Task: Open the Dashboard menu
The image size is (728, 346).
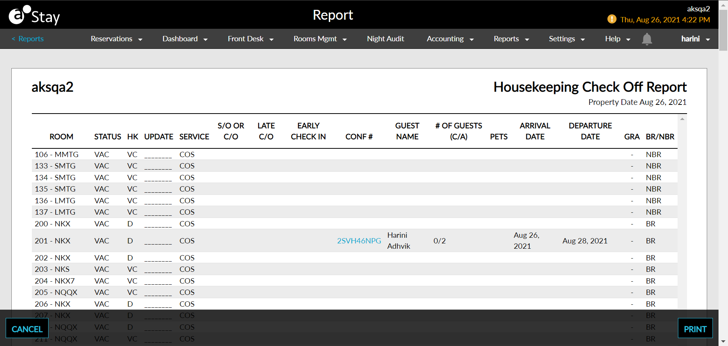Action: point(185,39)
